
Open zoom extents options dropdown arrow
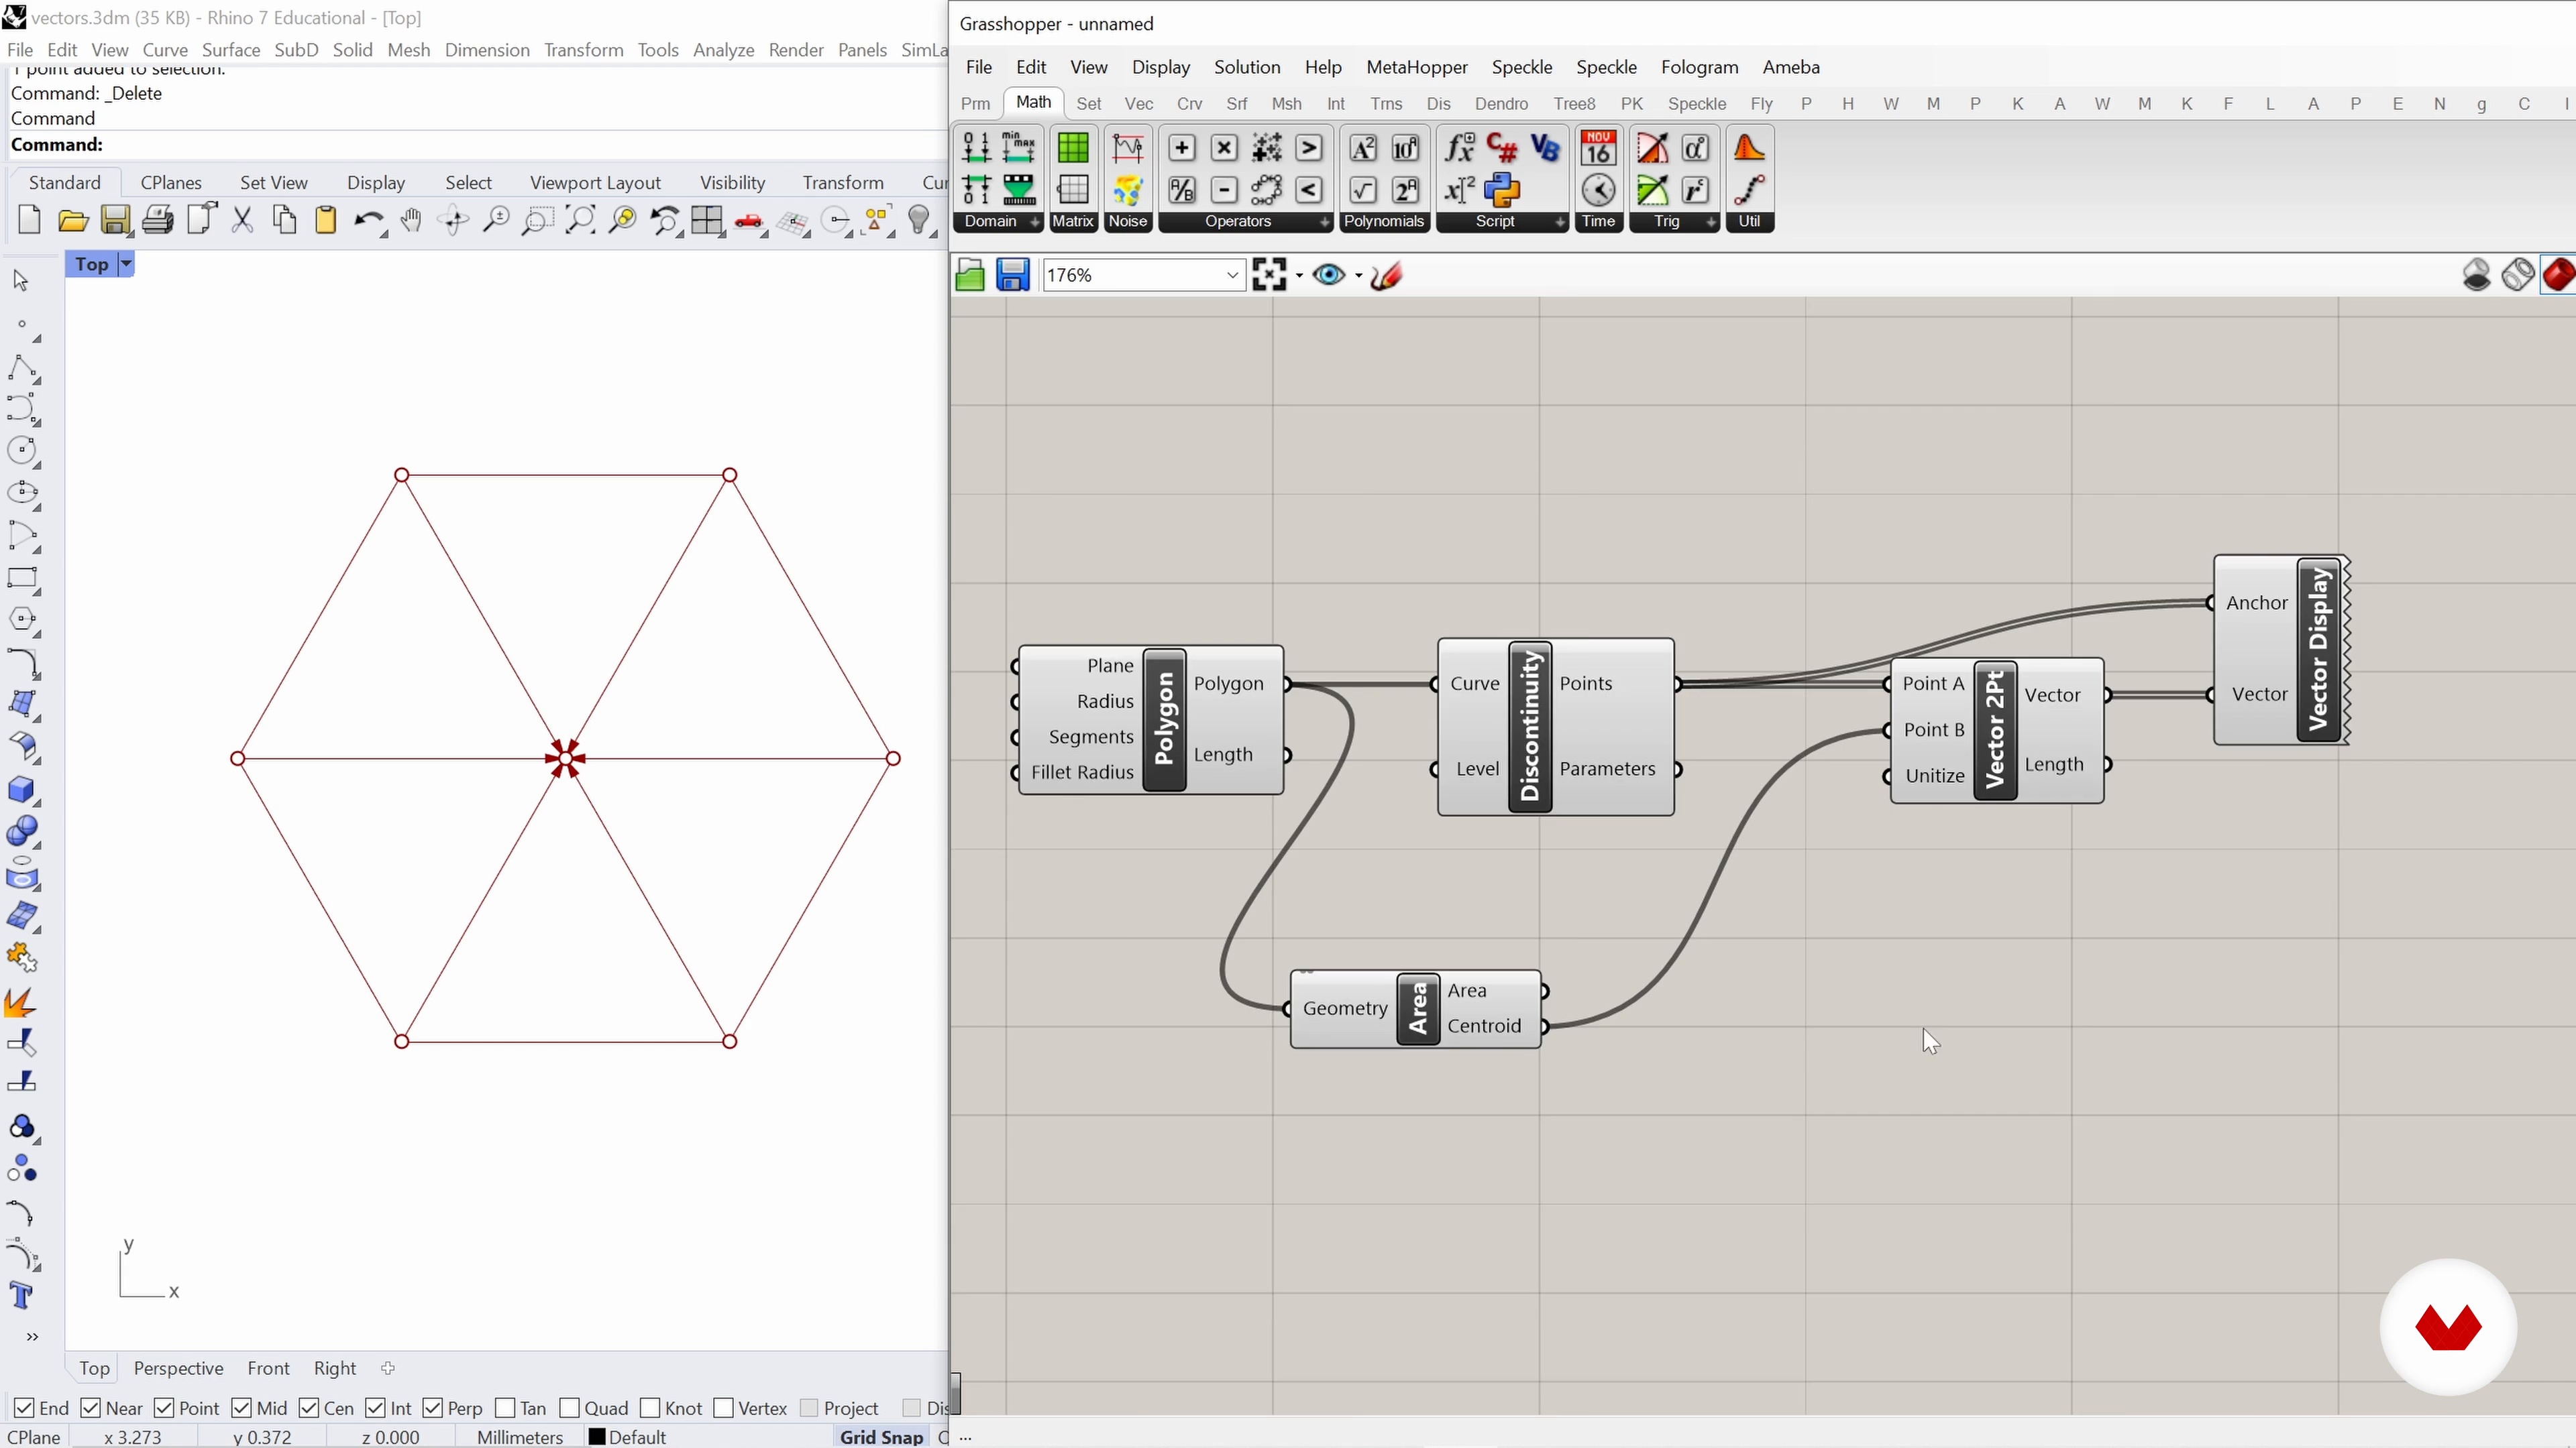pos(1298,276)
